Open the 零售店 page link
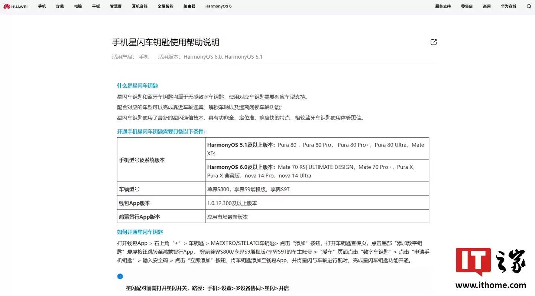 click(x=467, y=6)
